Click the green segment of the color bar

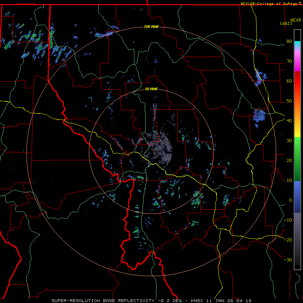pos(297,159)
